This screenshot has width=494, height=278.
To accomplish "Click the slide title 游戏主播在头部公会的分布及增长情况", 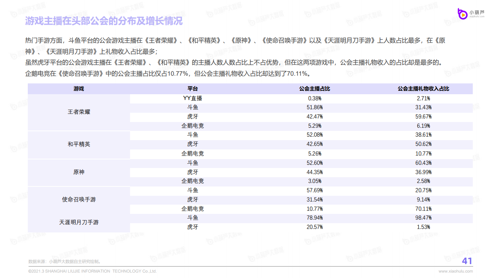I will click(104, 21).
